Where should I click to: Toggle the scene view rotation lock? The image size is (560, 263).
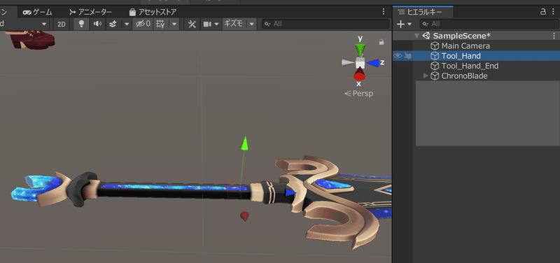tap(381, 42)
